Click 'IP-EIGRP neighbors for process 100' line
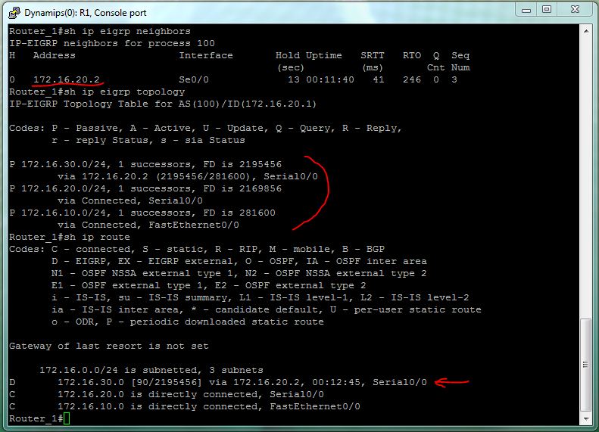Image resolution: width=599 pixels, height=432 pixels. pos(112,43)
